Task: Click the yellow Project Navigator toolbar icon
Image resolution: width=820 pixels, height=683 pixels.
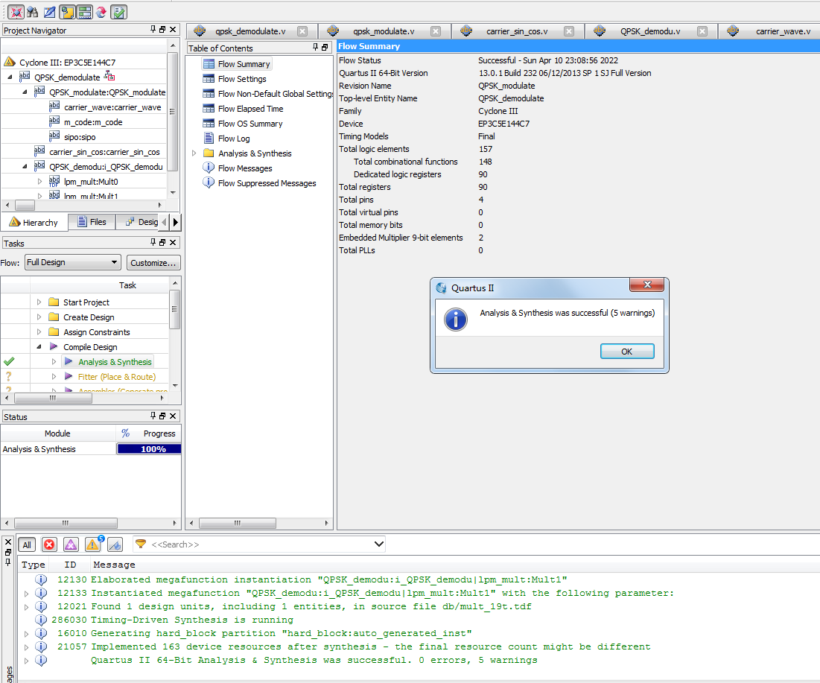Action: coord(67,12)
